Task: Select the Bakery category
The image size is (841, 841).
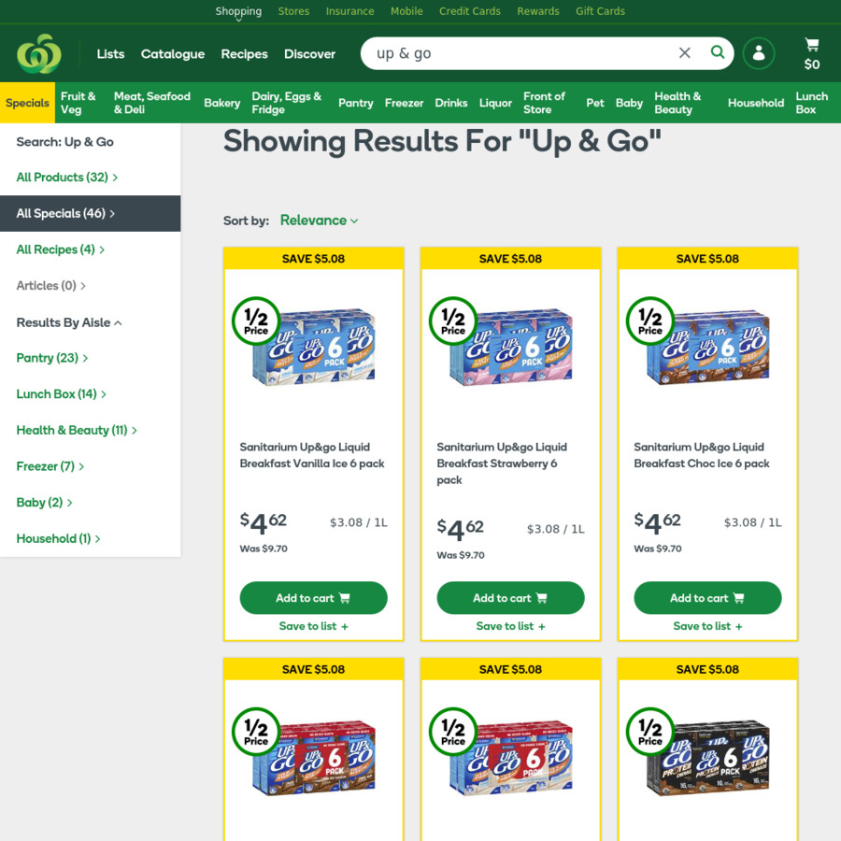Action: pos(222,103)
